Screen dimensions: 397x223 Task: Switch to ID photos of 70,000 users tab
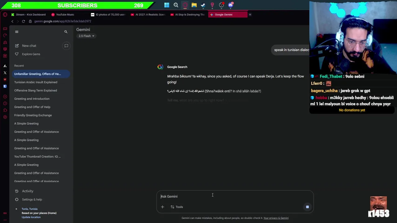pyautogui.click(x=109, y=15)
